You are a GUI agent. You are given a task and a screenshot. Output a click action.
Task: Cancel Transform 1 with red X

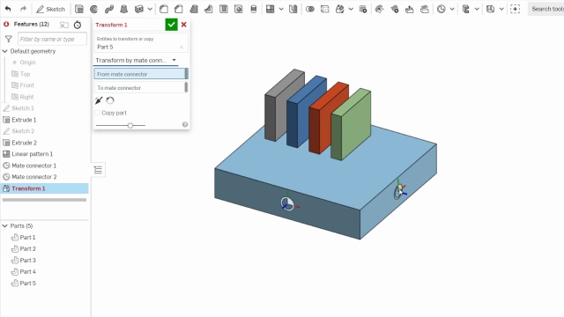point(184,25)
